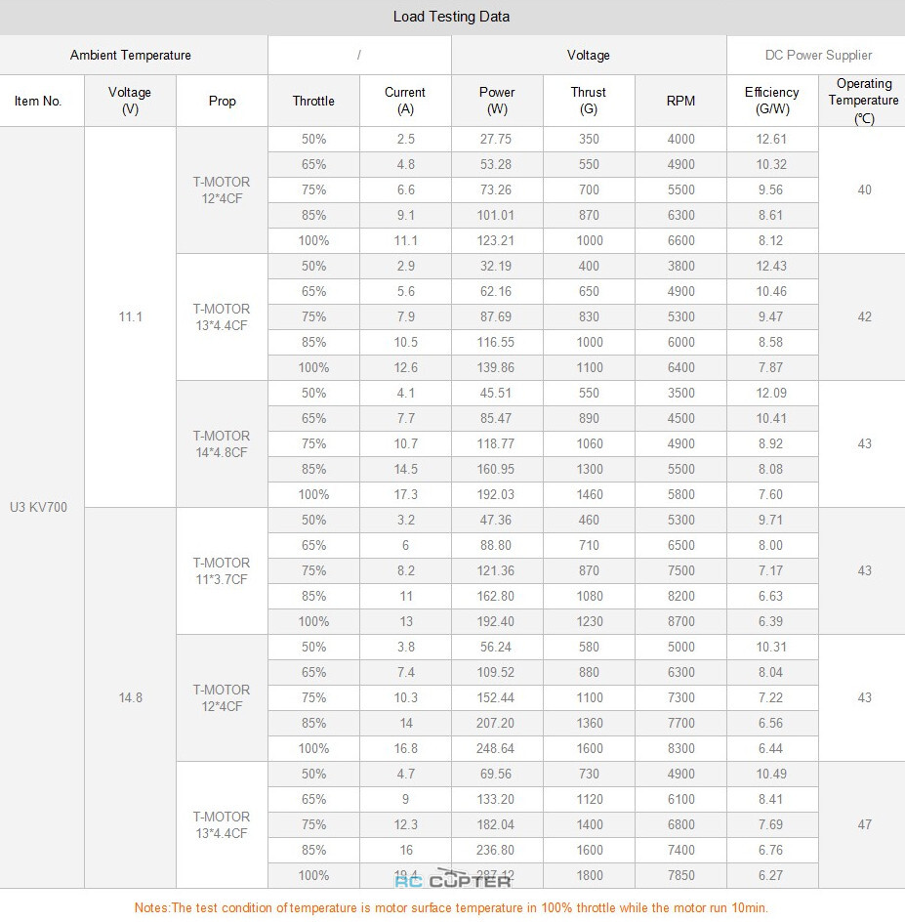This screenshot has width=905, height=923.
Task: Select power value '139.86'
Action: click(495, 367)
